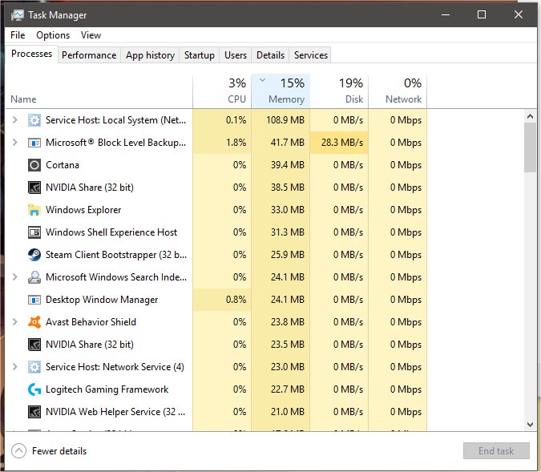Click the Logitech Gaming Framework icon
This screenshot has width=541, height=472.
coord(34,389)
